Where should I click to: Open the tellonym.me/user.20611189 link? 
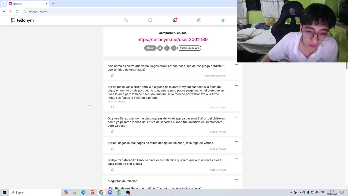click(x=173, y=39)
